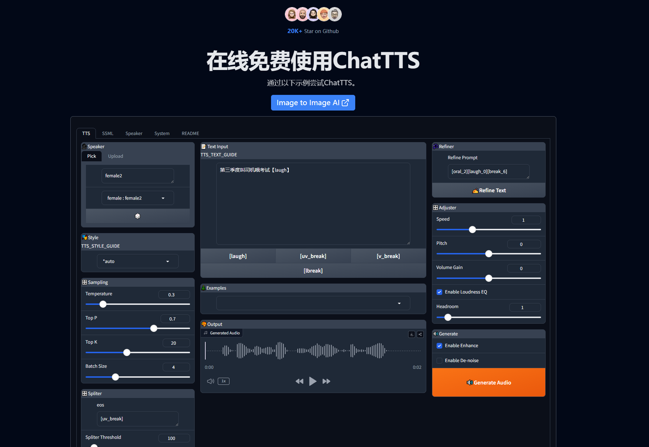The image size is (649, 447).
Task: Click the Refine Text button
Action: 489,190
